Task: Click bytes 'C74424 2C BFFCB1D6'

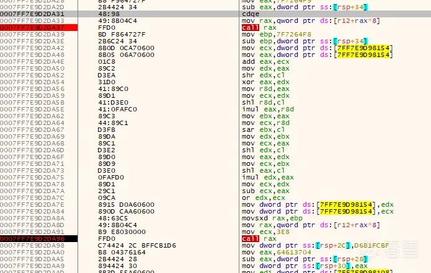Action: pos(137,246)
